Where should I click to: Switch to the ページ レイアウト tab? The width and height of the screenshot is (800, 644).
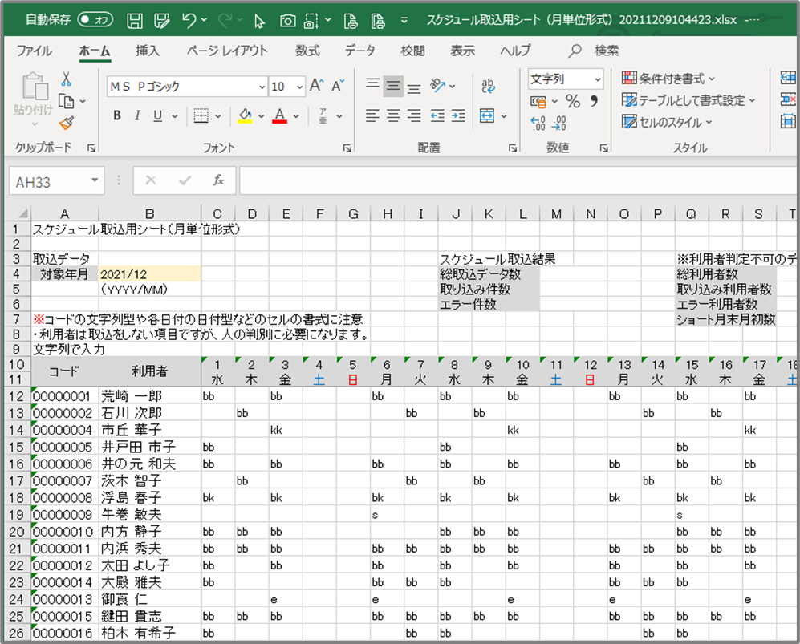(x=227, y=51)
